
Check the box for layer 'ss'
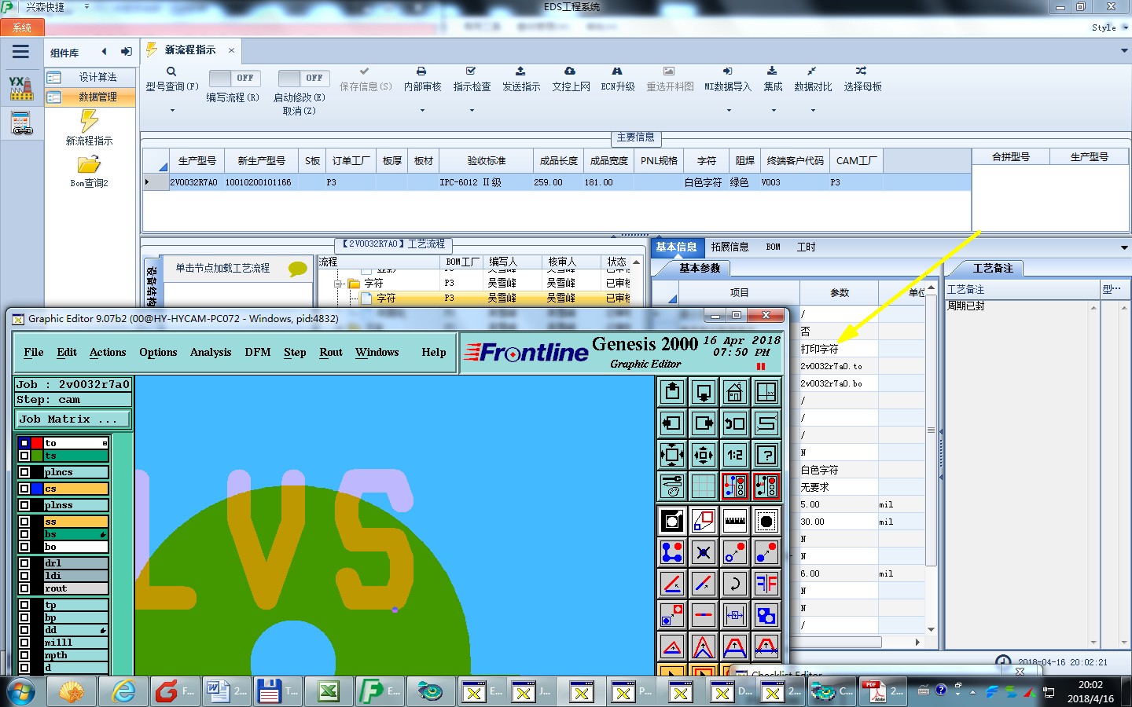[x=24, y=522]
